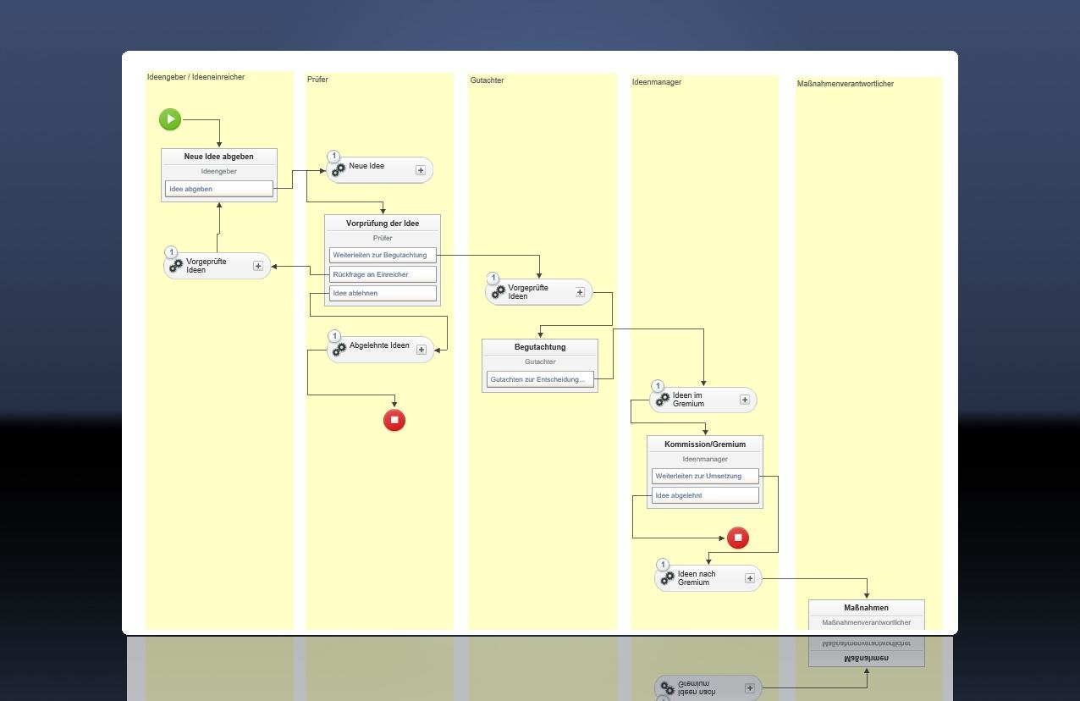Click the Ideengeber / Ideeneinreicher lane label
1080x701 pixels.
(196, 77)
